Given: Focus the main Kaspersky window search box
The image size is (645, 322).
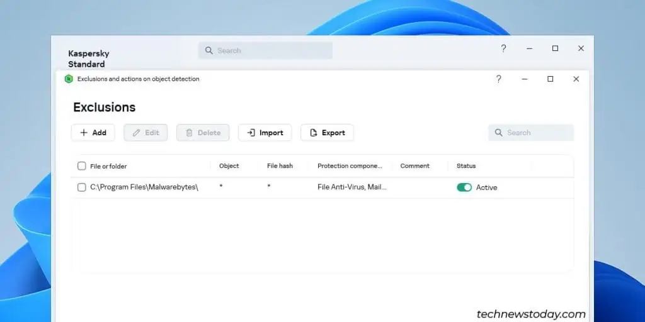Looking at the screenshot, I should tap(265, 50).
